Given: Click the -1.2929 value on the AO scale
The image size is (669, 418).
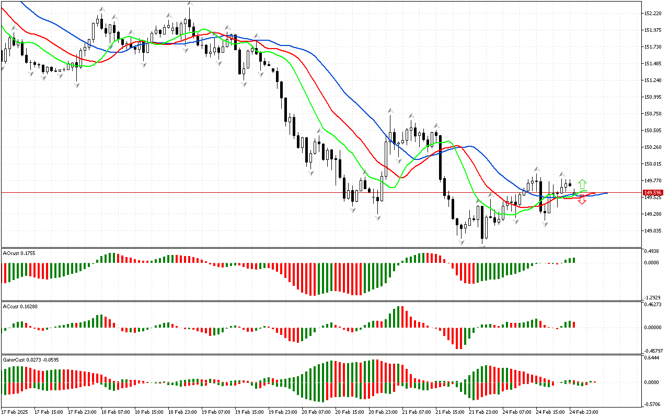Looking at the screenshot, I should coord(651,297).
